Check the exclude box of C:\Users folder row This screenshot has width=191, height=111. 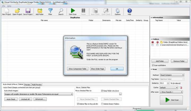click(x=157, y=45)
